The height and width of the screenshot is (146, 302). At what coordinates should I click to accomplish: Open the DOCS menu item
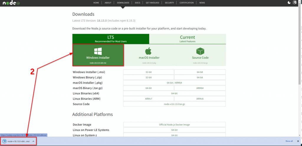[137, 3]
